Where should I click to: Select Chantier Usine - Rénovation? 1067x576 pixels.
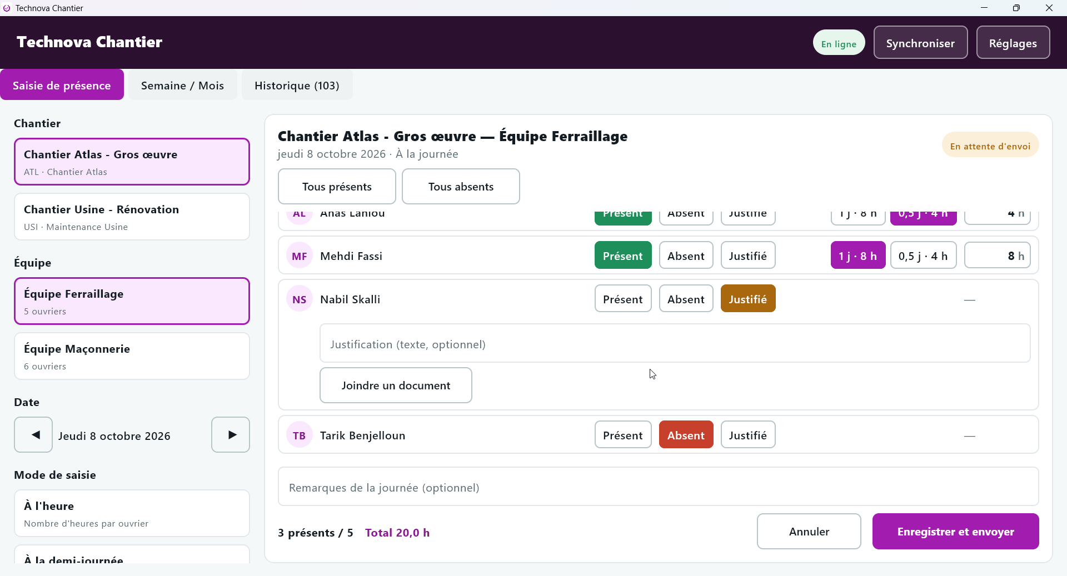[132, 217]
